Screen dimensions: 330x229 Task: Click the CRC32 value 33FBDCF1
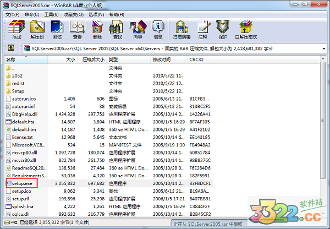[x=200, y=183]
